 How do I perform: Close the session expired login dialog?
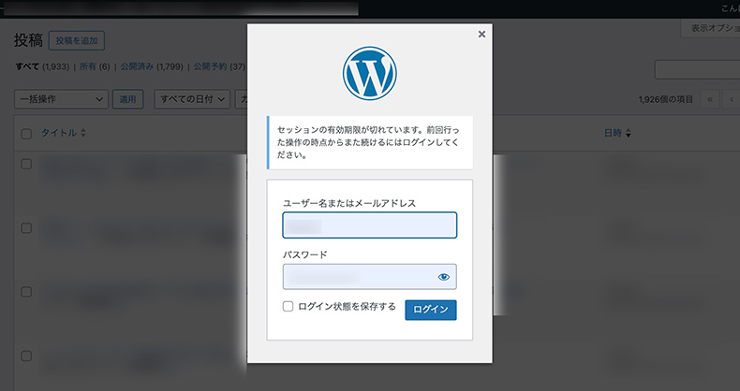tap(481, 34)
